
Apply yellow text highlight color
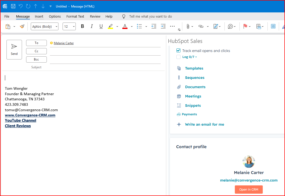[x=110, y=27]
